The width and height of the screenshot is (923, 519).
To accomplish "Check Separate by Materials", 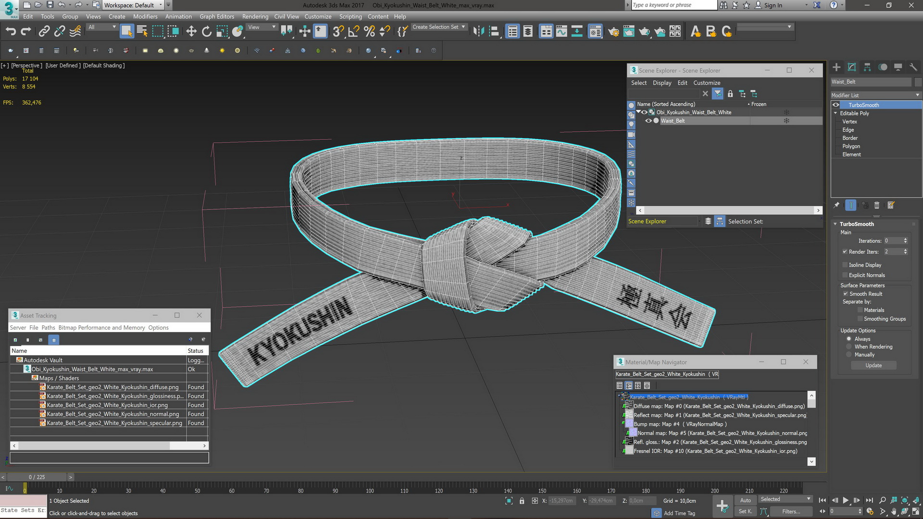I will click(860, 310).
